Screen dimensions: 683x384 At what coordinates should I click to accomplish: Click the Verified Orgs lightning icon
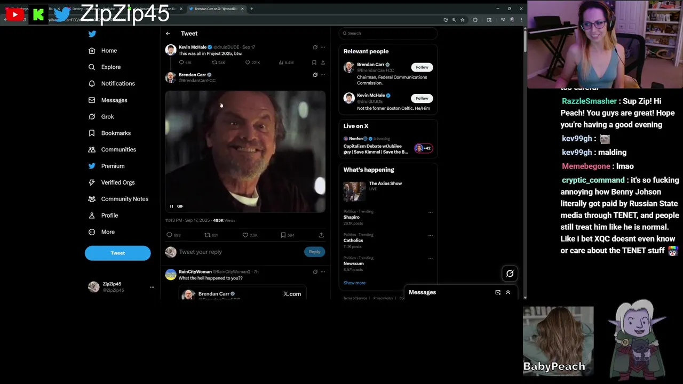click(92, 182)
